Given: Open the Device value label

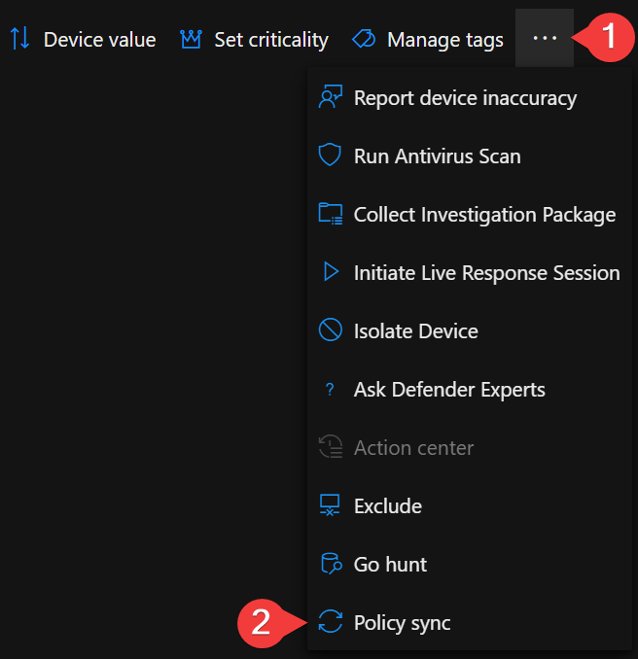Looking at the screenshot, I should [99, 40].
